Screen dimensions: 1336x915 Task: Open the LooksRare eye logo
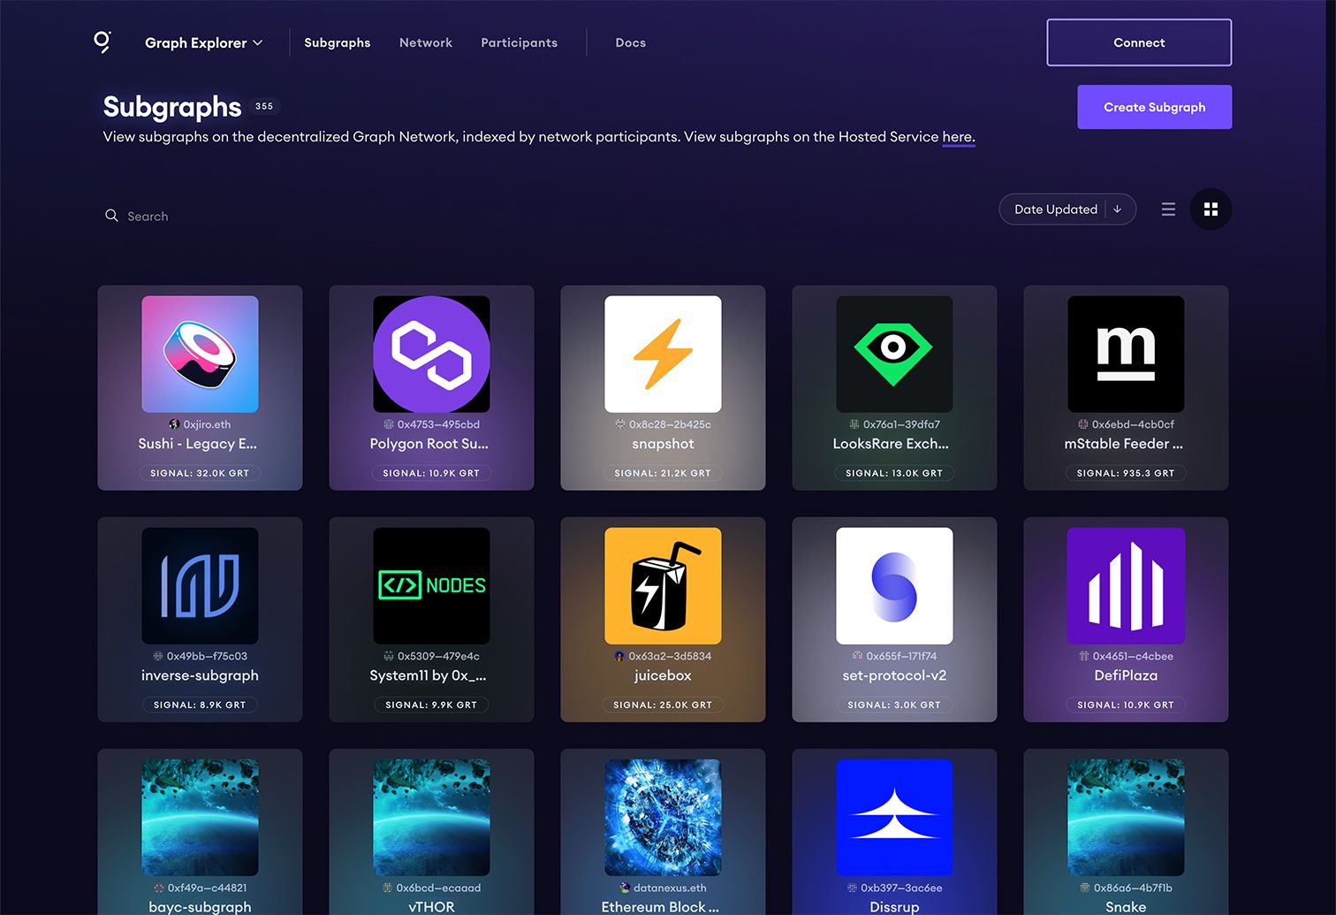click(x=894, y=354)
